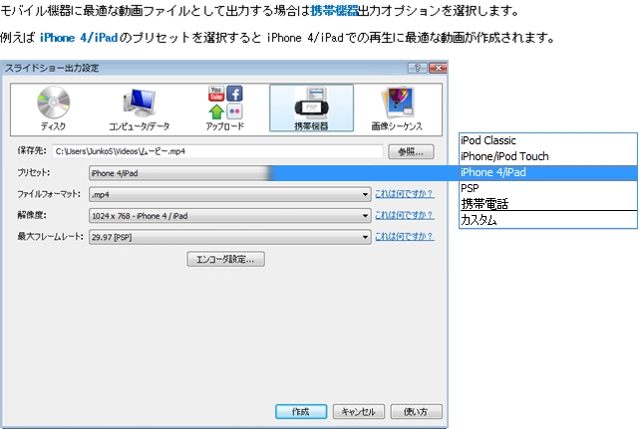Click the 携帯機器 link in the text
Viewport: 644px width, 429px height.
click(x=334, y=11)
